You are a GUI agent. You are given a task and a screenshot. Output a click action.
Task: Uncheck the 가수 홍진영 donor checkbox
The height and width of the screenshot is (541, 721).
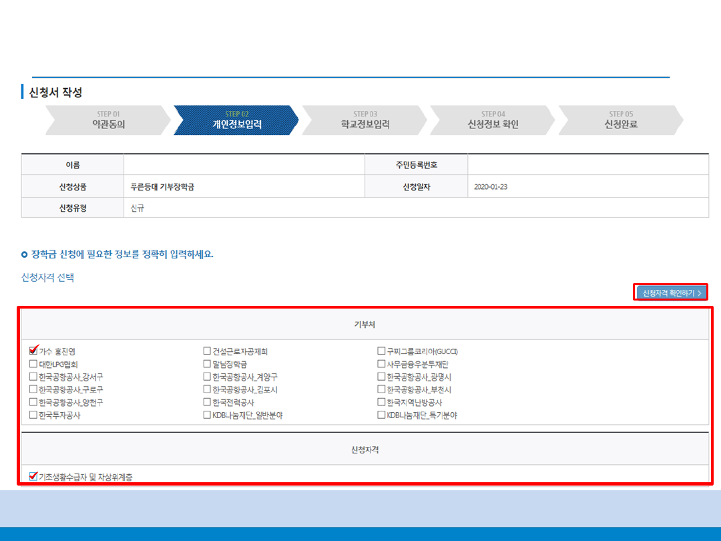tap(33, 351)
